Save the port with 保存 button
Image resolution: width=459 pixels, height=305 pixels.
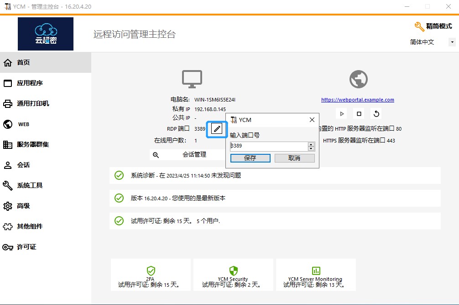pyautogui.click(x=250, y=158)
